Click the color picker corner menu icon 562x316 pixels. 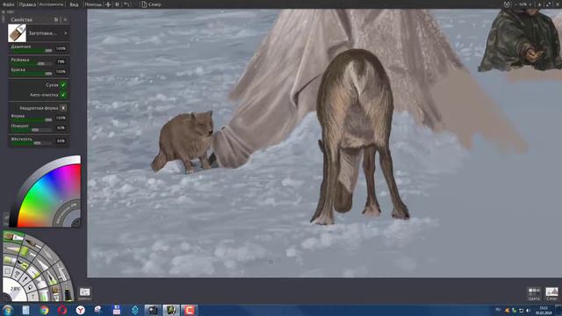(76, 223)
